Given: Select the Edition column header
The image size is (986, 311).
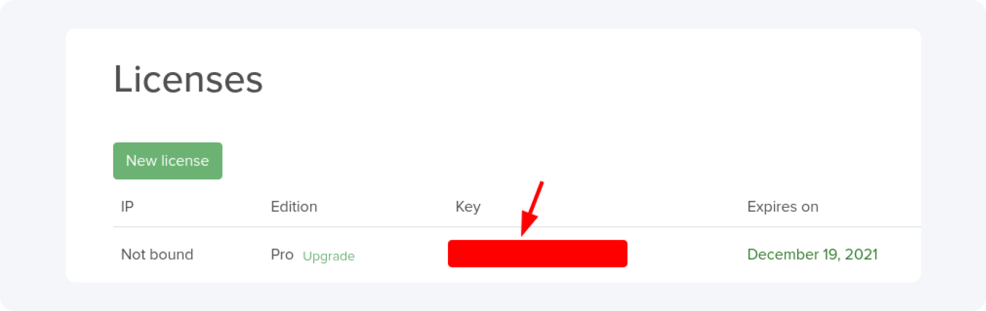Looking at the screenshot, I should (x=294, y=207).
